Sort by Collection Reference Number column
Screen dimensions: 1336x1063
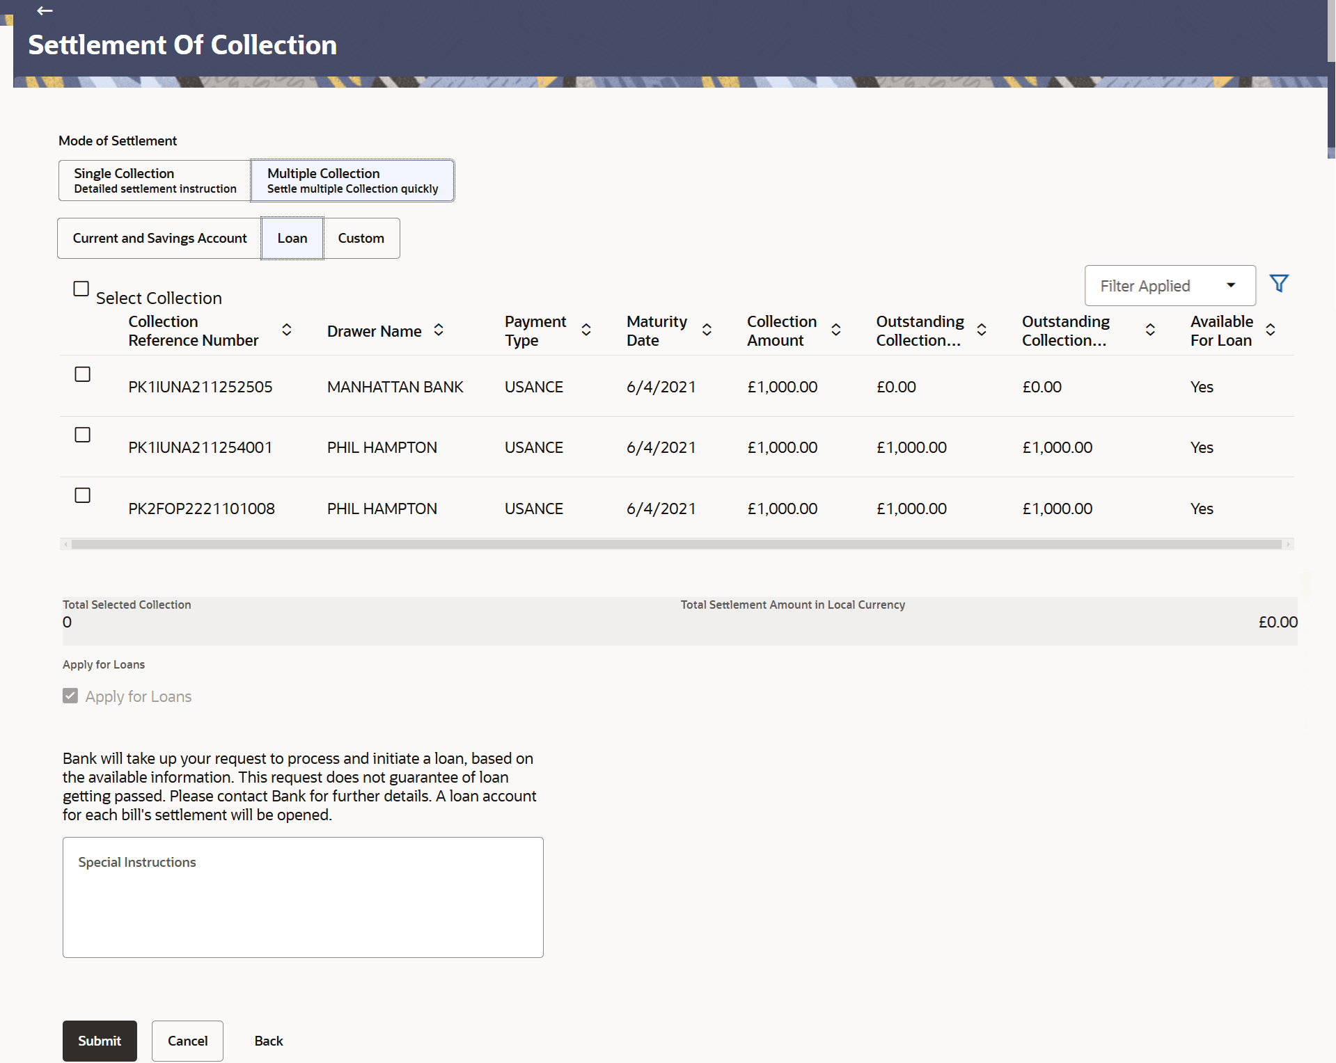pyautogui.click(x=286, y=330)
